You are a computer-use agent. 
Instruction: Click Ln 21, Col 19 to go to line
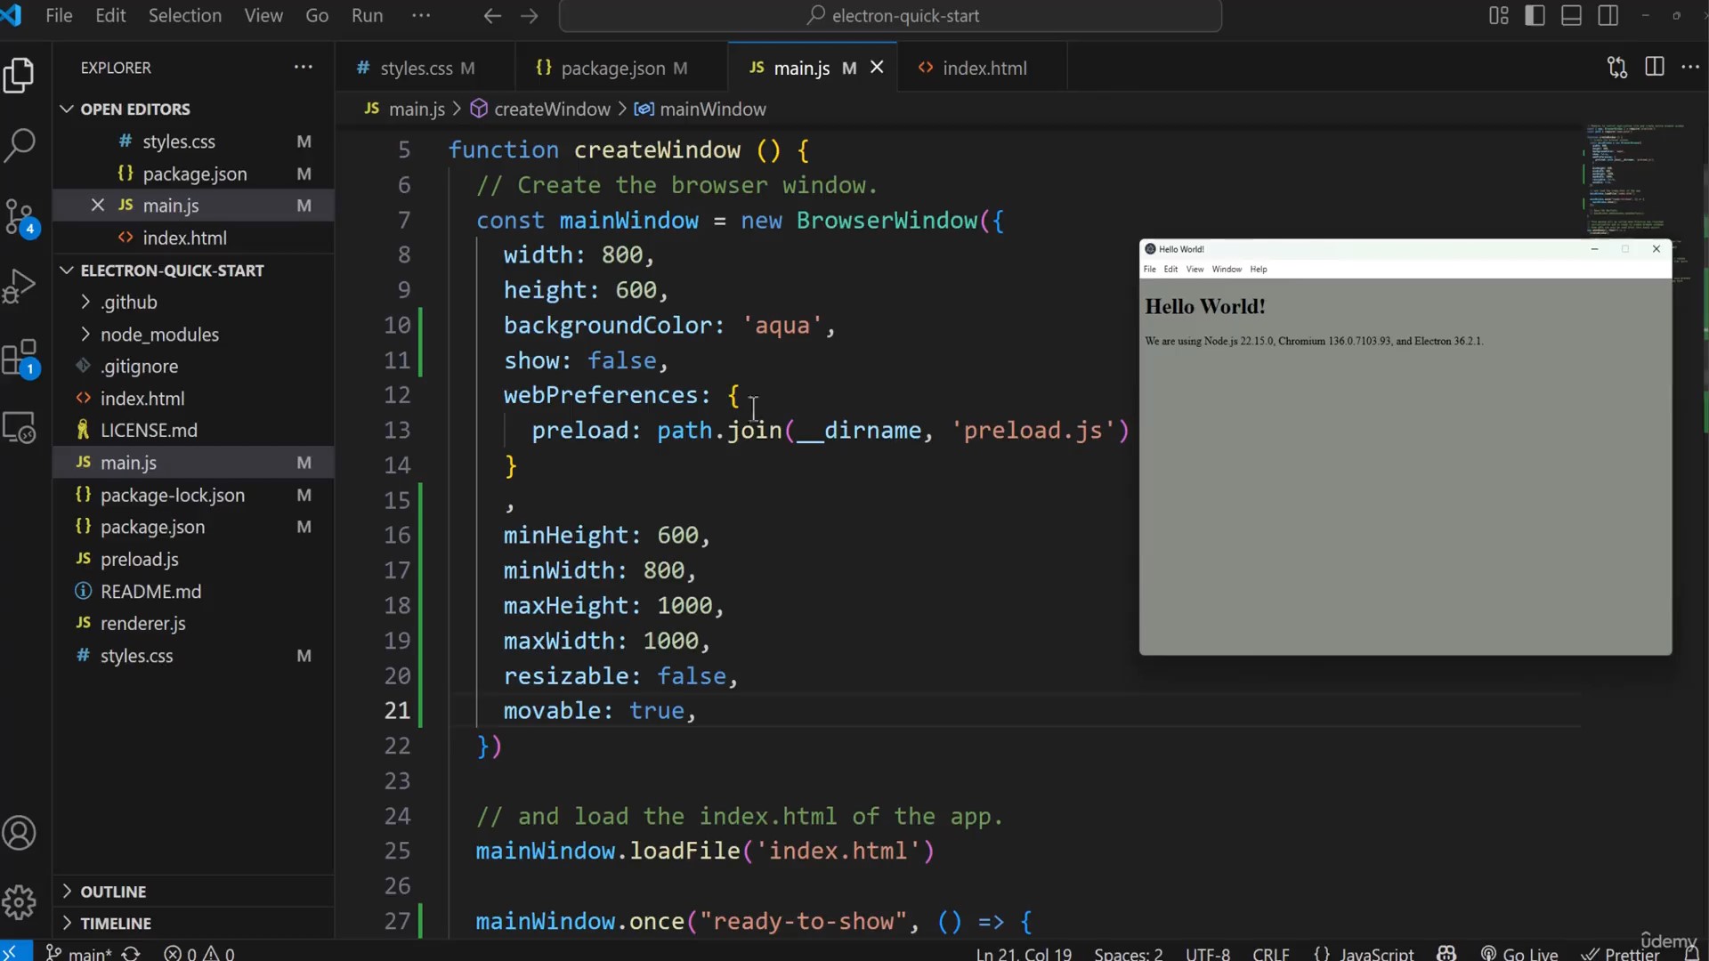[1024, 953]
